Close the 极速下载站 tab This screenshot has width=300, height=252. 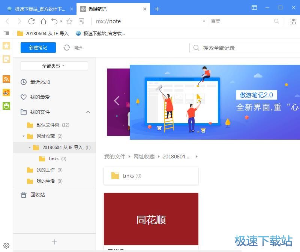72,9
